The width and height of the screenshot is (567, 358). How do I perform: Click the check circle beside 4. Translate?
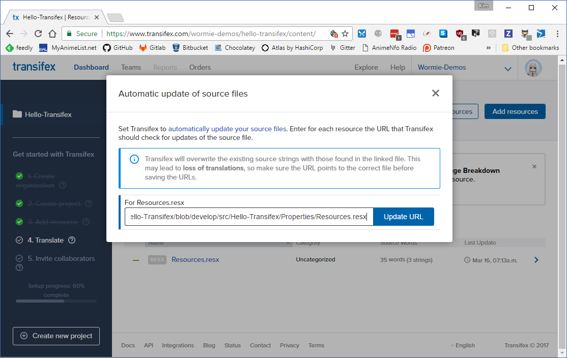coord(19,240)
